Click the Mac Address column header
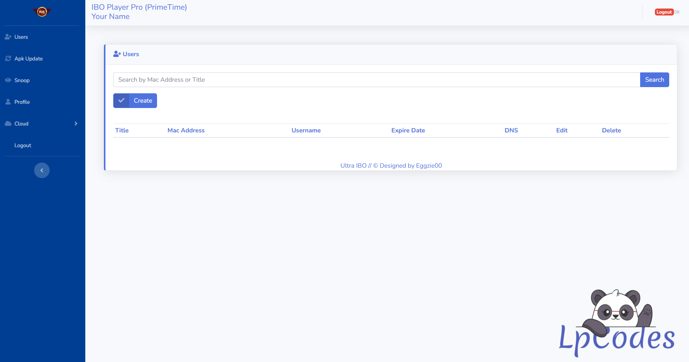 tap(186, 130)
